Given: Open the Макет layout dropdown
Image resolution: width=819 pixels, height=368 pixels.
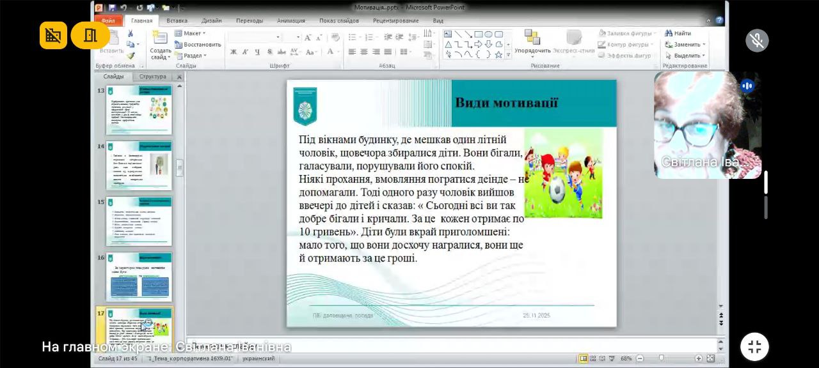Looking at the screenshot, I should [x=192, y=33].
